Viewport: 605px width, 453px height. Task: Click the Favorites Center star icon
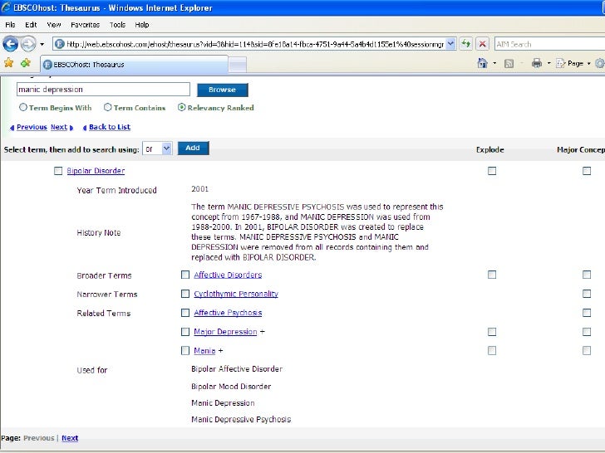8,63
